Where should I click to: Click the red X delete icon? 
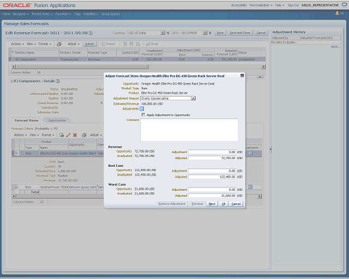click(x=75, y=135)
